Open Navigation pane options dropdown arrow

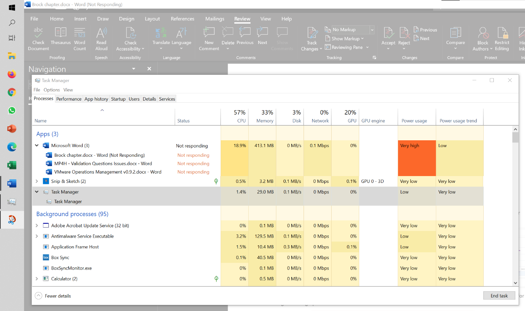tap(133, 69)
